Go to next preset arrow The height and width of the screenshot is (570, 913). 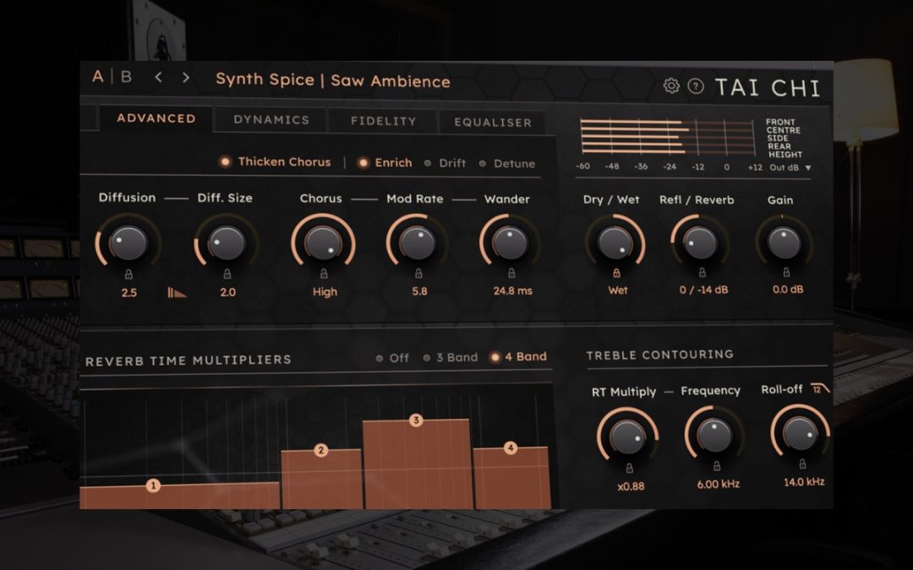click(x=186, y=78)
